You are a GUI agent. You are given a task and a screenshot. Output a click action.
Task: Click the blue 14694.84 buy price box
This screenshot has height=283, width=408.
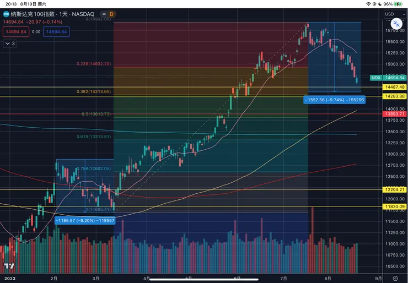[56, 32]
